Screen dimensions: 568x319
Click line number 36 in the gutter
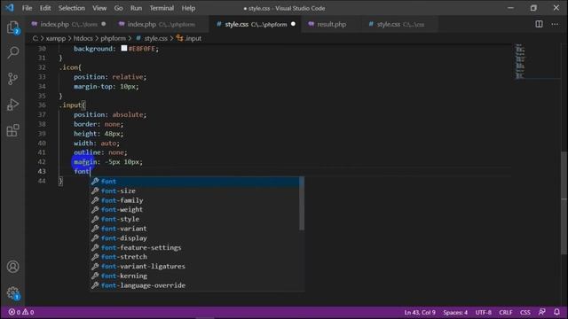42,105
